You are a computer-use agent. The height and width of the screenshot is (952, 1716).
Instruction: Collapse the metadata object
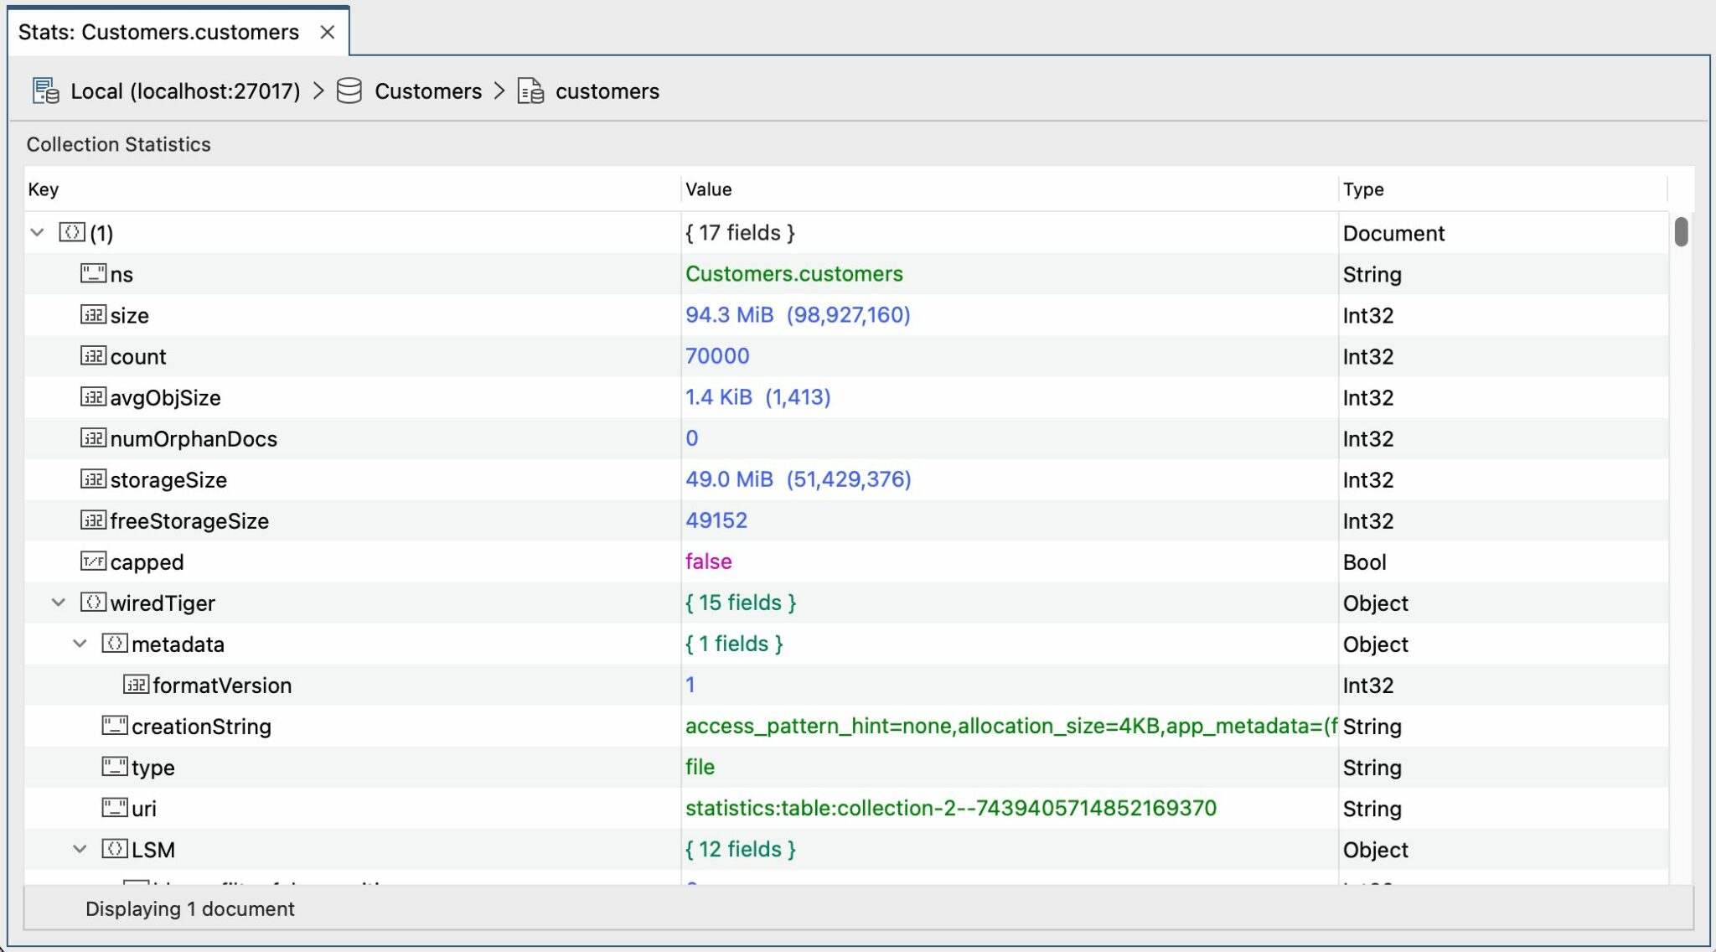(x=80, y=644)
